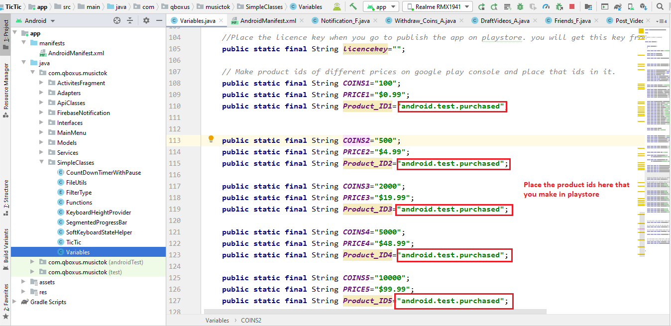This screenshot has width=671, height=326.
Task: Expand the Gradle Scripts tree node
Action: pyautogui.click(x=14, y=302)
